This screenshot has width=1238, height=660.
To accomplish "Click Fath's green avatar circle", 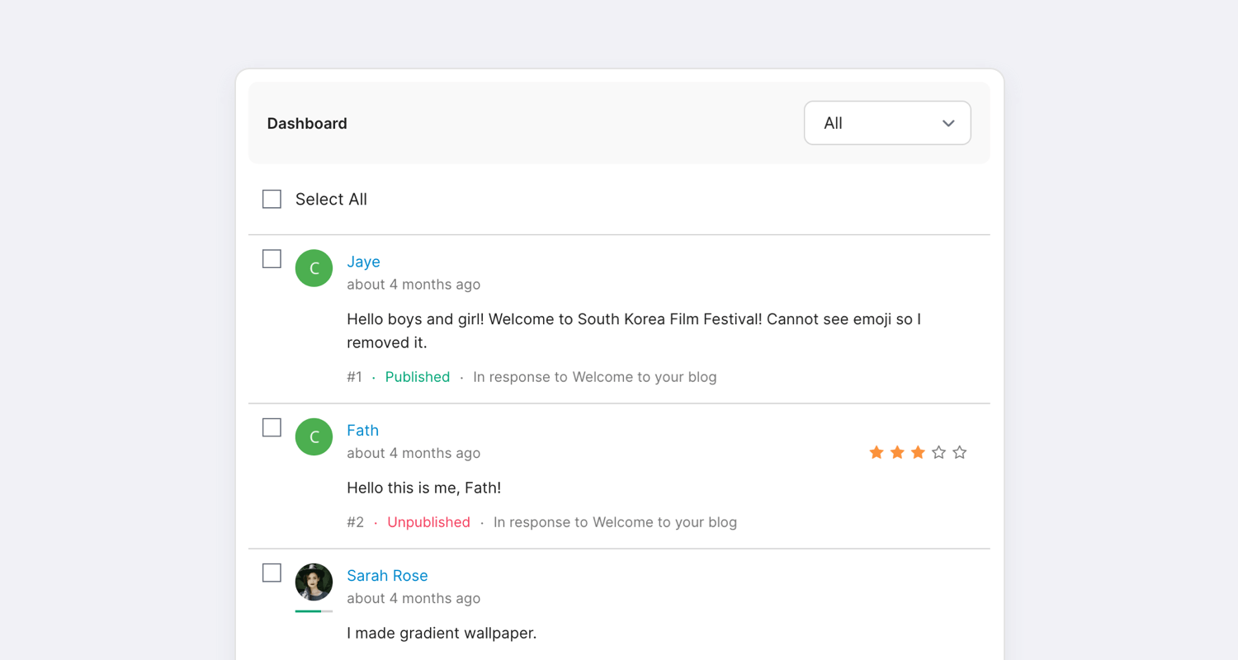I will [314, 436].
